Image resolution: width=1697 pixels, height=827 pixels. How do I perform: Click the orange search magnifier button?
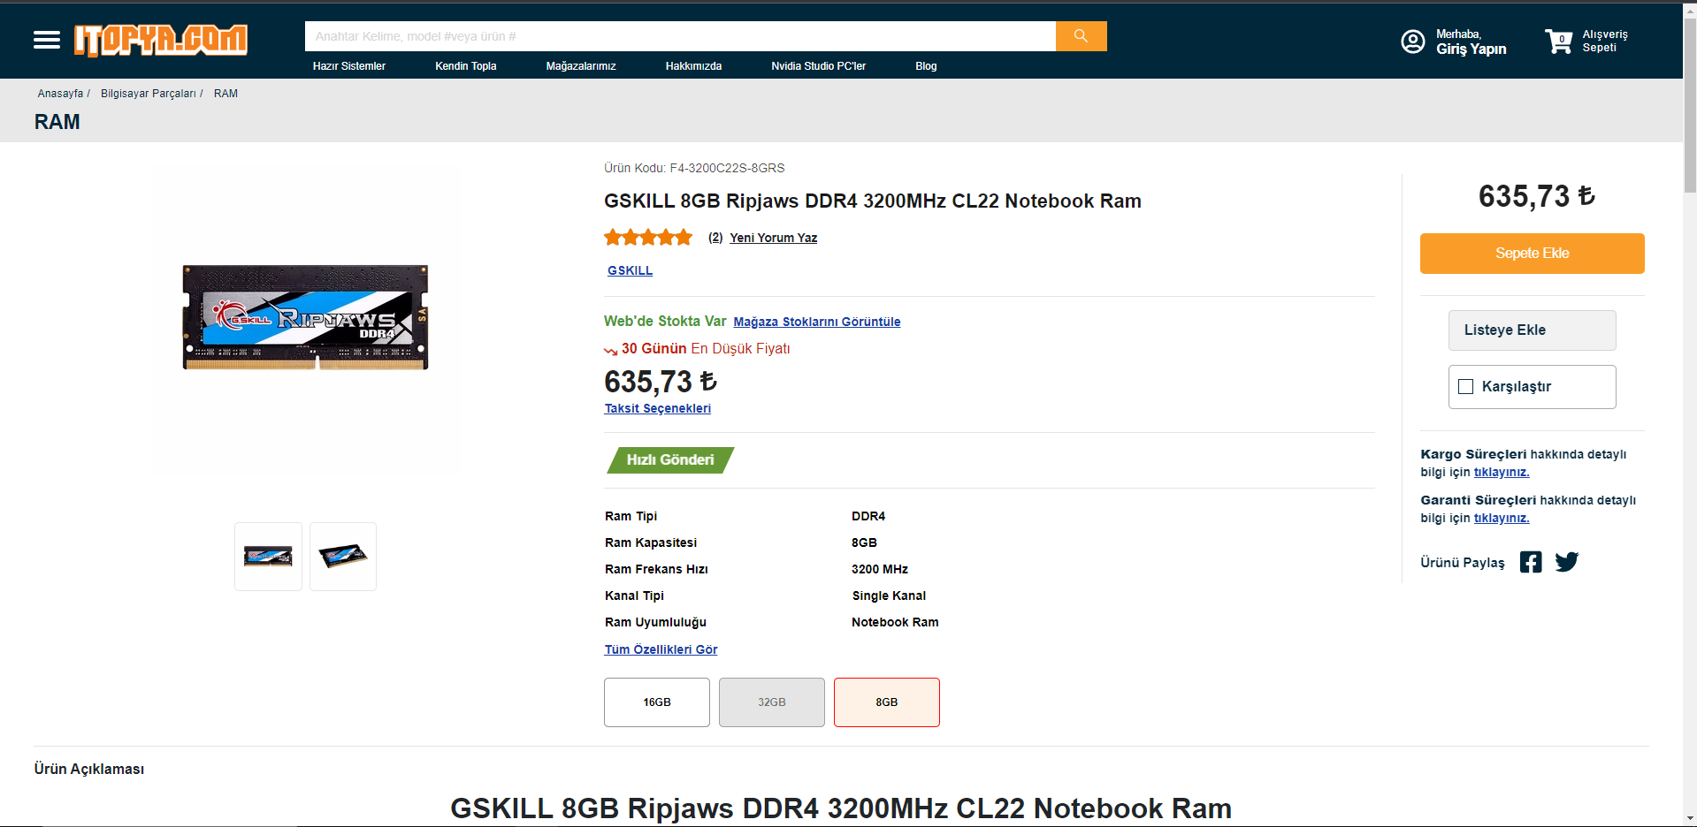[1081, 36]
